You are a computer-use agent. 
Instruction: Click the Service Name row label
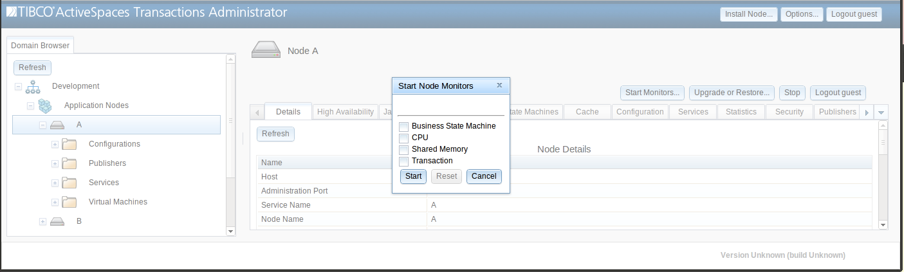click(286, 205)
